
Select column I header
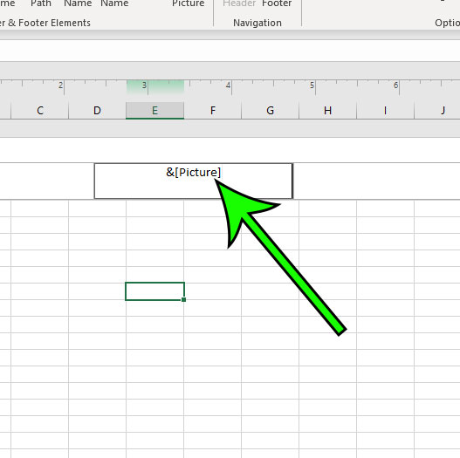pyautogui.click(x=385, y=111)
